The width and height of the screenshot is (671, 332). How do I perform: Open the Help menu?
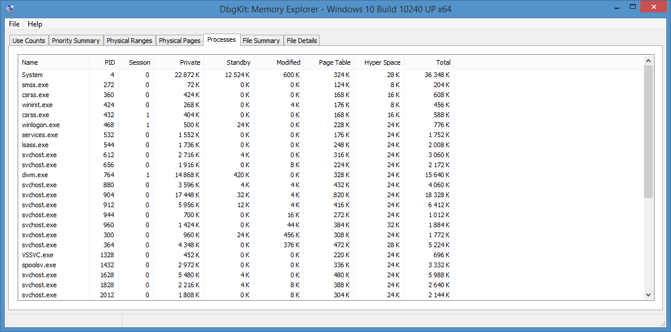point(35,24)
